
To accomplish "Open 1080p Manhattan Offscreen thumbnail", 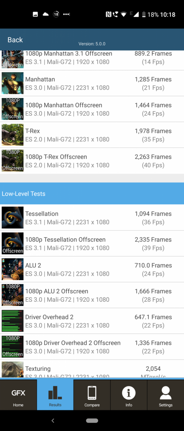I will point(12,109).
